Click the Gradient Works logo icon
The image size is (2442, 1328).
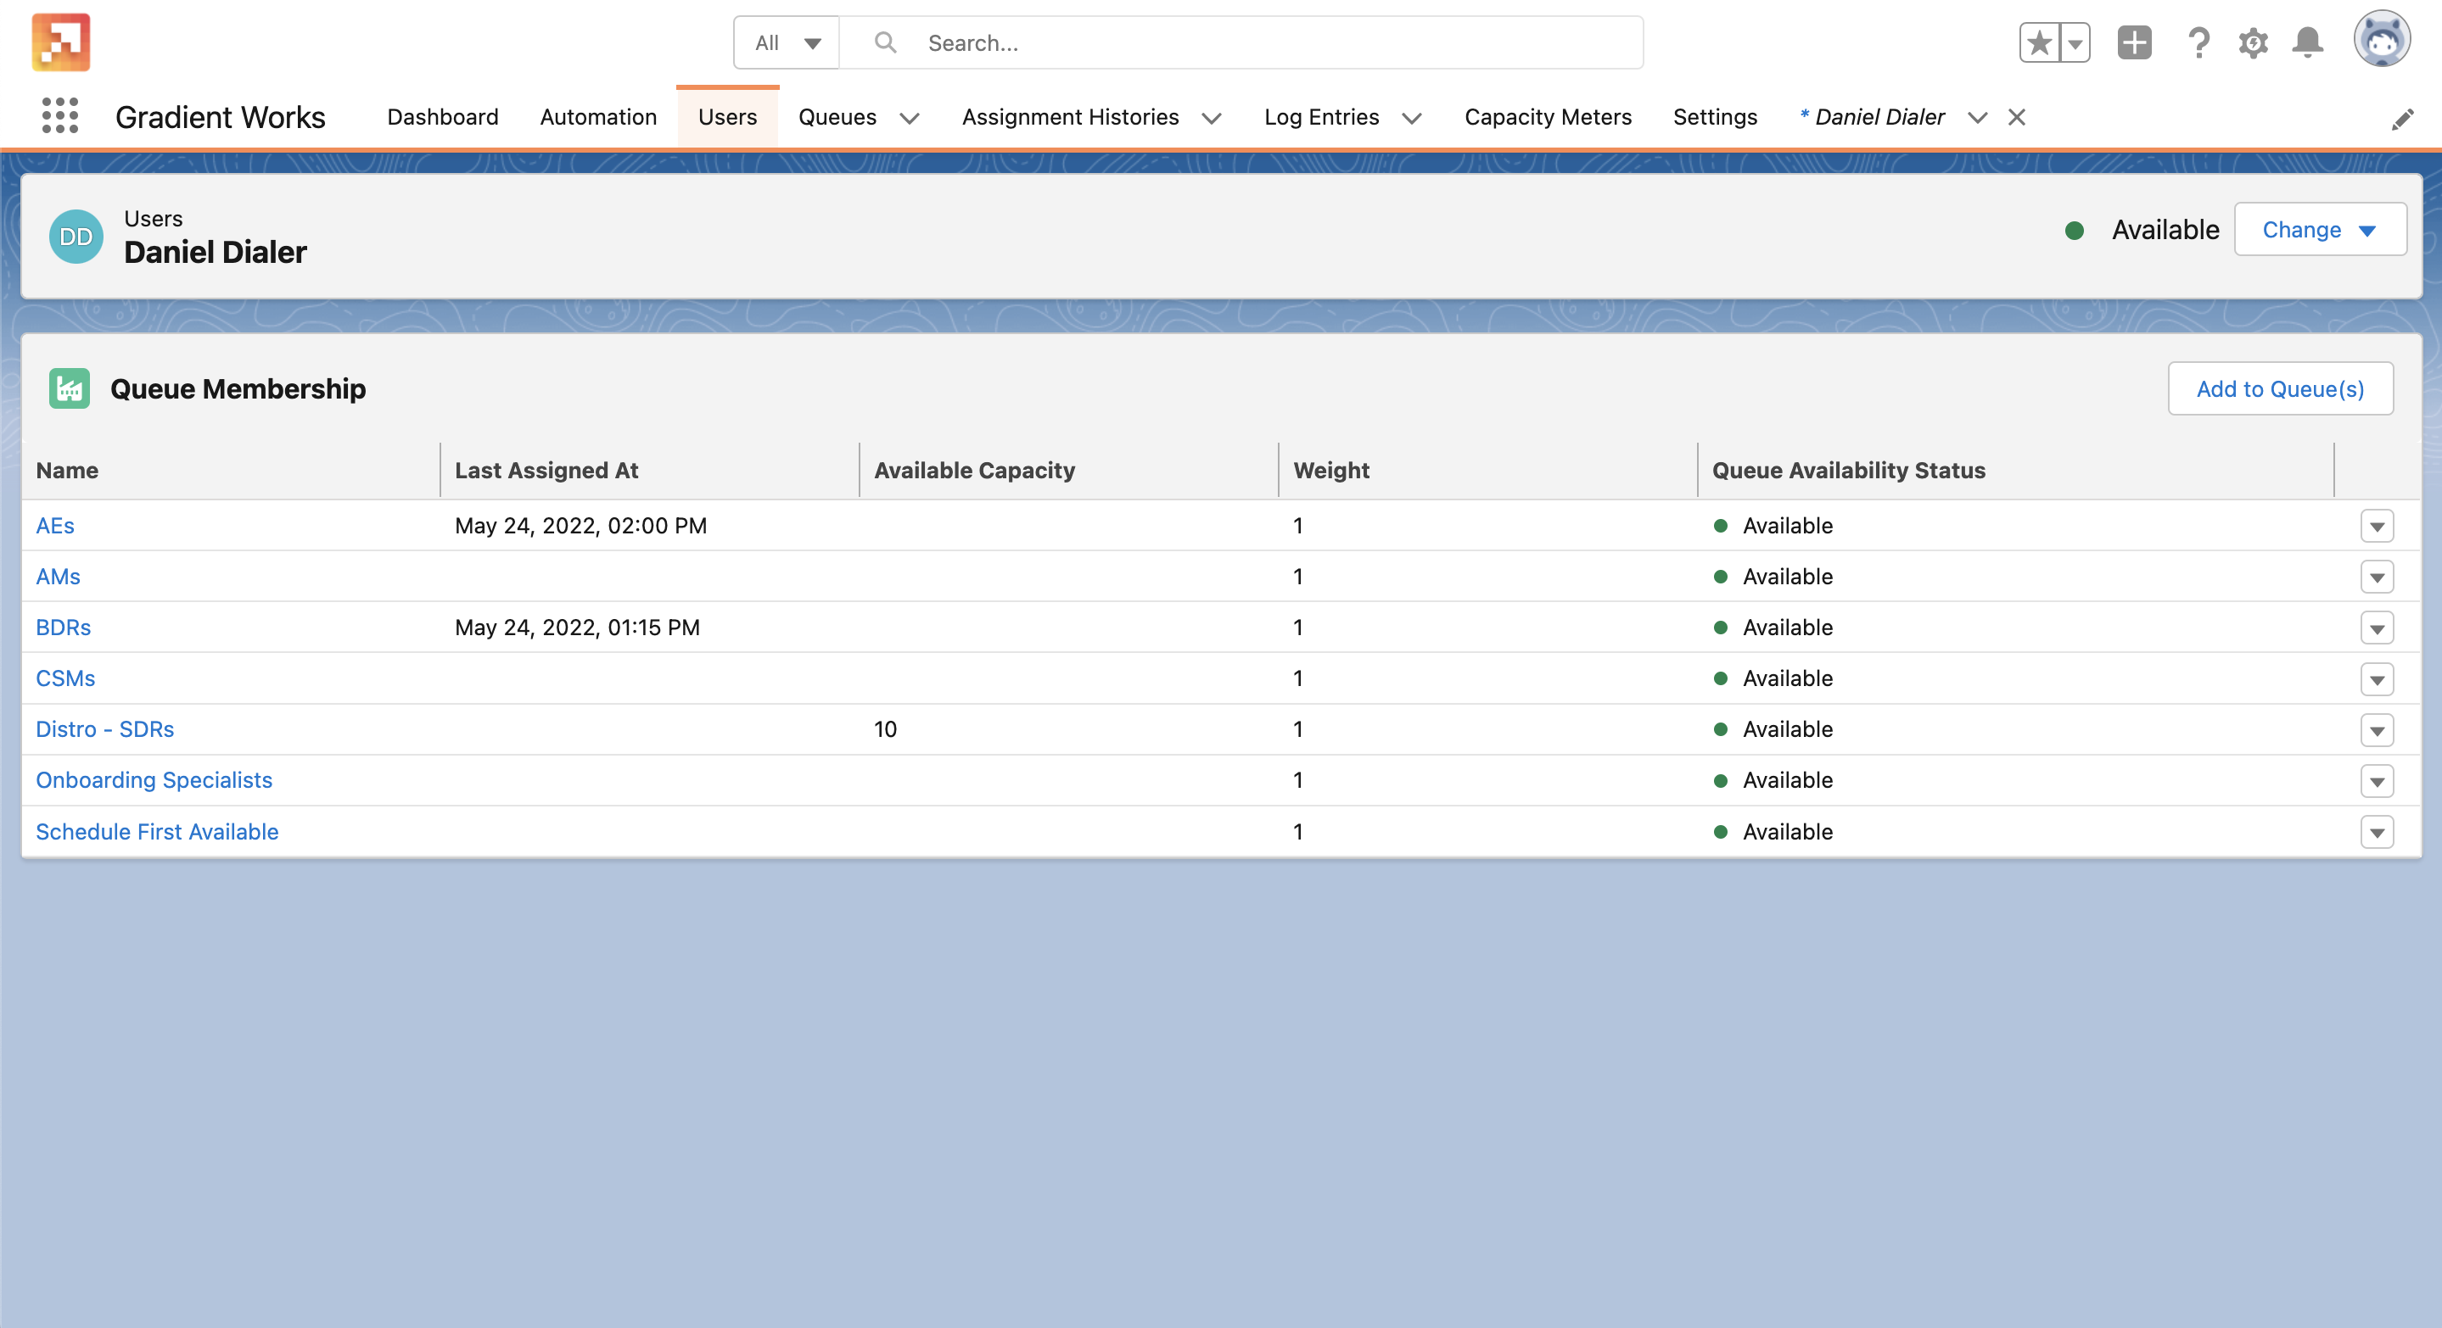(61, 42)
